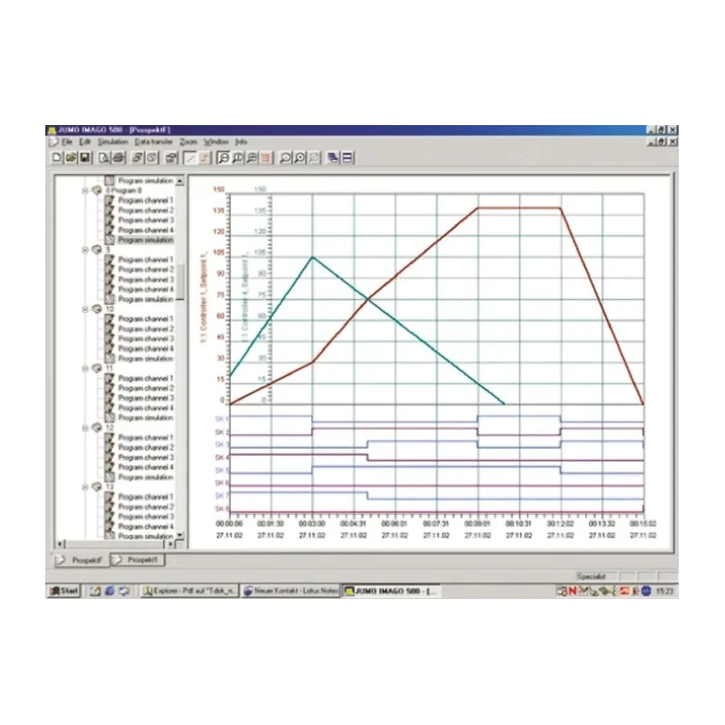This screenshot has width=725, height=725.
Task: Open the Simulation menu
Action: 112,142
